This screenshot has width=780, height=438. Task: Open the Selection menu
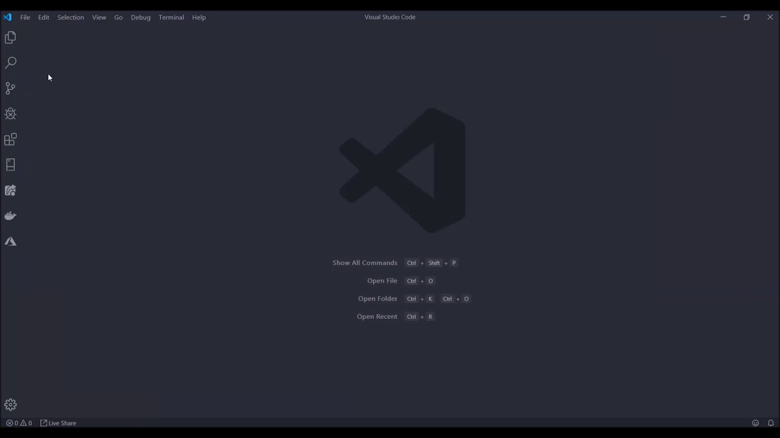[x=71, y=17]
